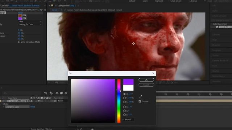Click inside the purple saturation-brightness field

(93, 101)
